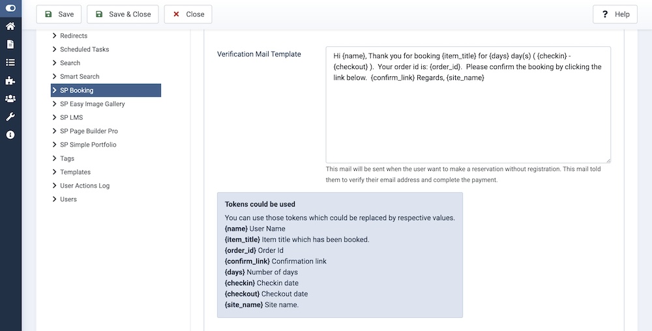Select User Actions Log entry
Image resolution: width=652 pixels, height=331 pixels.
(x=85, y=186)
